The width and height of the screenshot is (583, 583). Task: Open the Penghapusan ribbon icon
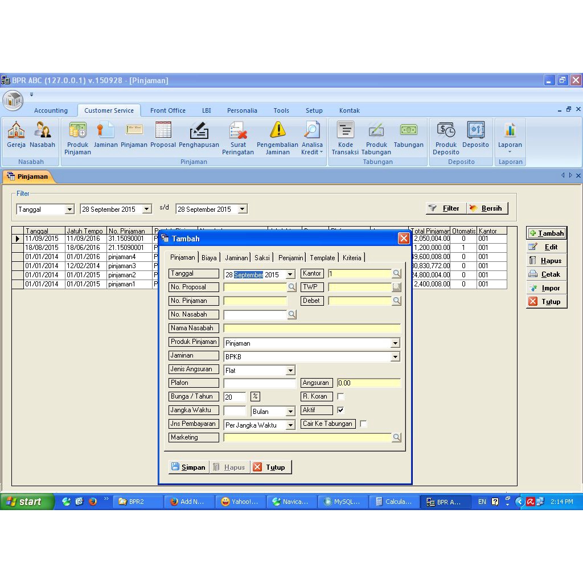pyautogui.click(x=199, y=134)
